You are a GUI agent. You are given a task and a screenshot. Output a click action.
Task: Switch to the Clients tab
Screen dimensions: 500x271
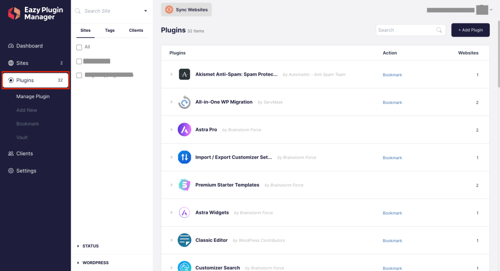click(x=136, y=30)
